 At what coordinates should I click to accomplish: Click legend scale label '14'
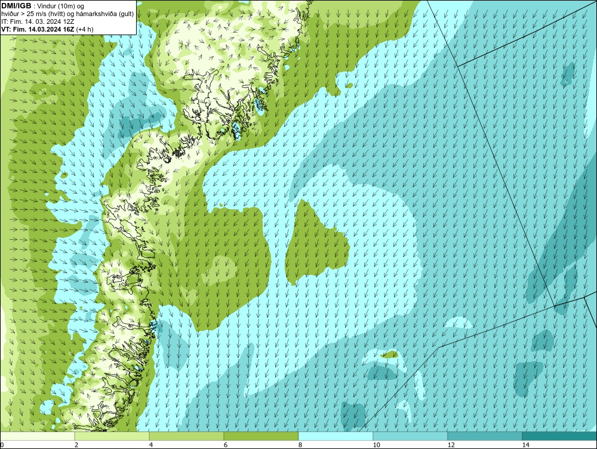tap(526, 445)
